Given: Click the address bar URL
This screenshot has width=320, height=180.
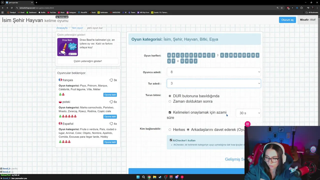Looking at the screenshot, I should [36, 8].
